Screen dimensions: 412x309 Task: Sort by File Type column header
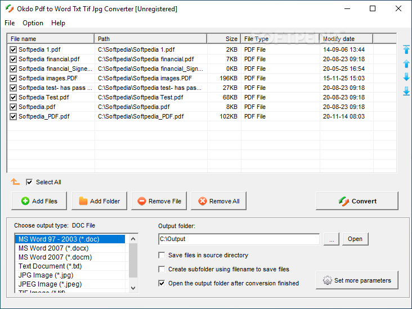pos(280,39)
